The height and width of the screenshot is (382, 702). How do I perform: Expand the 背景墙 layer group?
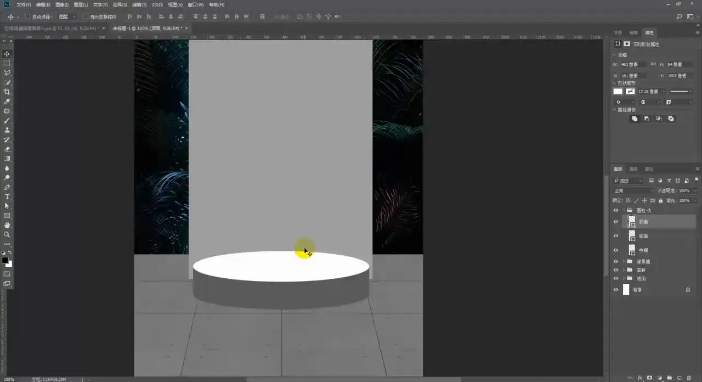tap(624, 262)
